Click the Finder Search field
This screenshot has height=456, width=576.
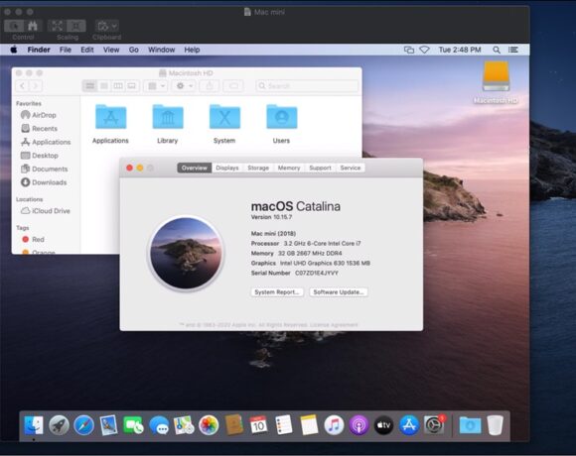pos(307,86)
